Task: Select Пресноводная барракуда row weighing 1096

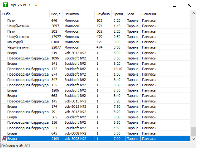Action: click(95, 58)
